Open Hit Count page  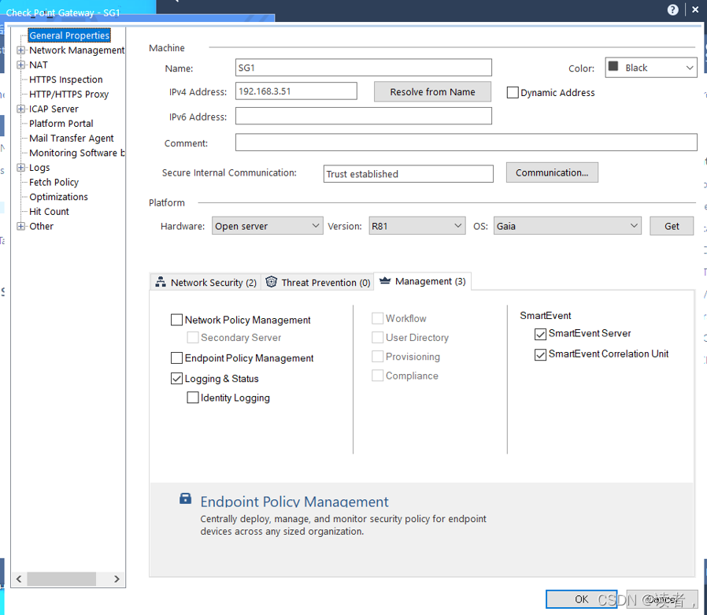point(49,212)
